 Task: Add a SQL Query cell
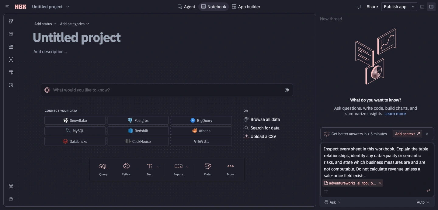(x=103, y=169)
